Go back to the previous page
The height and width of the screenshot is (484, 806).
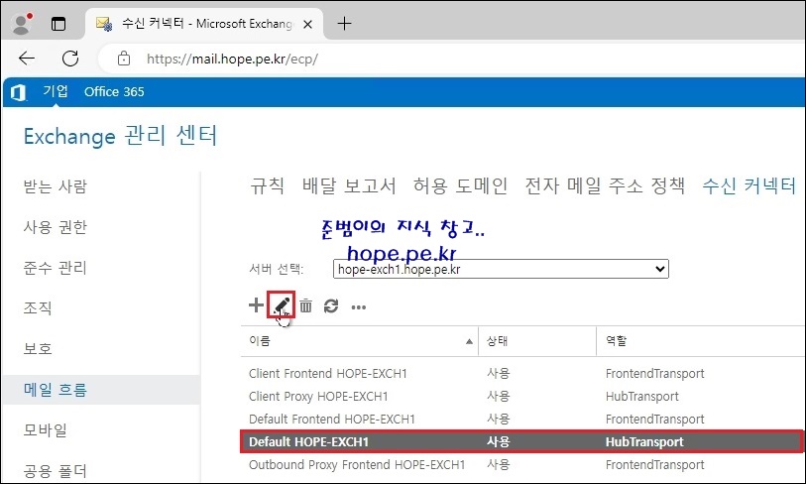pos(27,59)
